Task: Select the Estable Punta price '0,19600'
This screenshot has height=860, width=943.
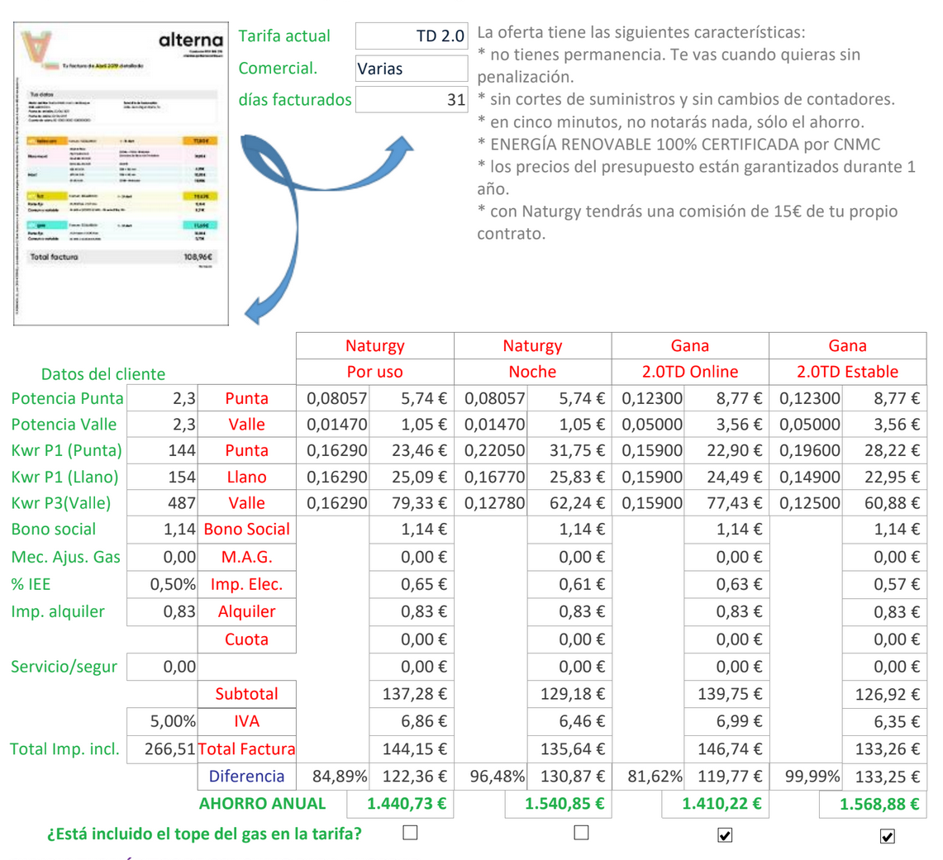Action: [x=806, y=451]
